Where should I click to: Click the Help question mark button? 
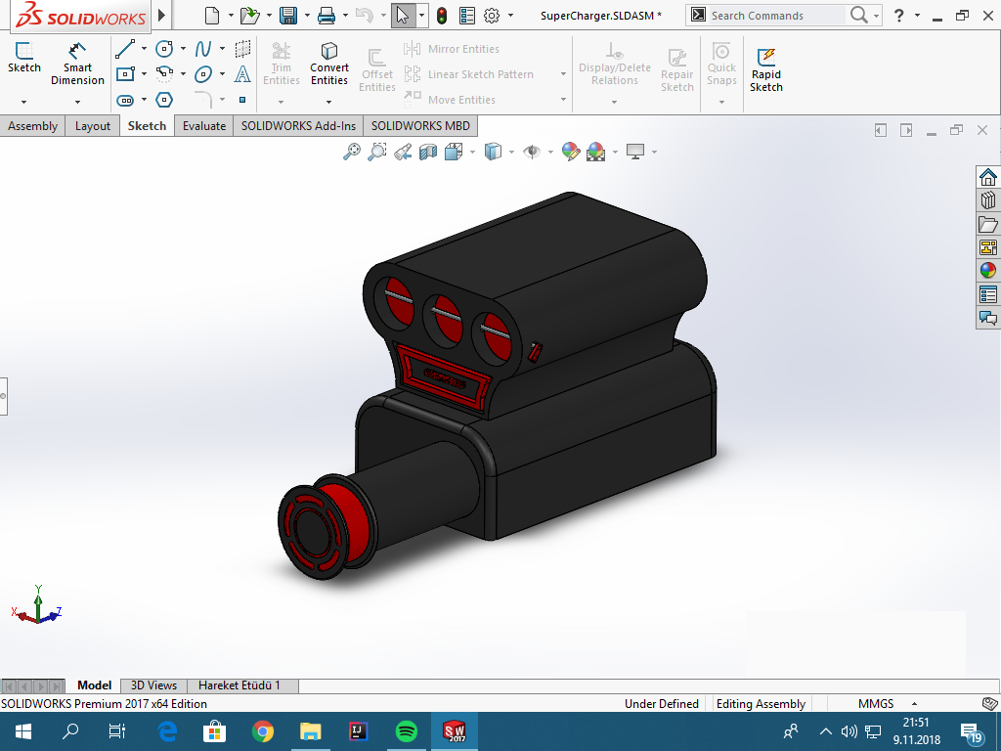point(899,16)
